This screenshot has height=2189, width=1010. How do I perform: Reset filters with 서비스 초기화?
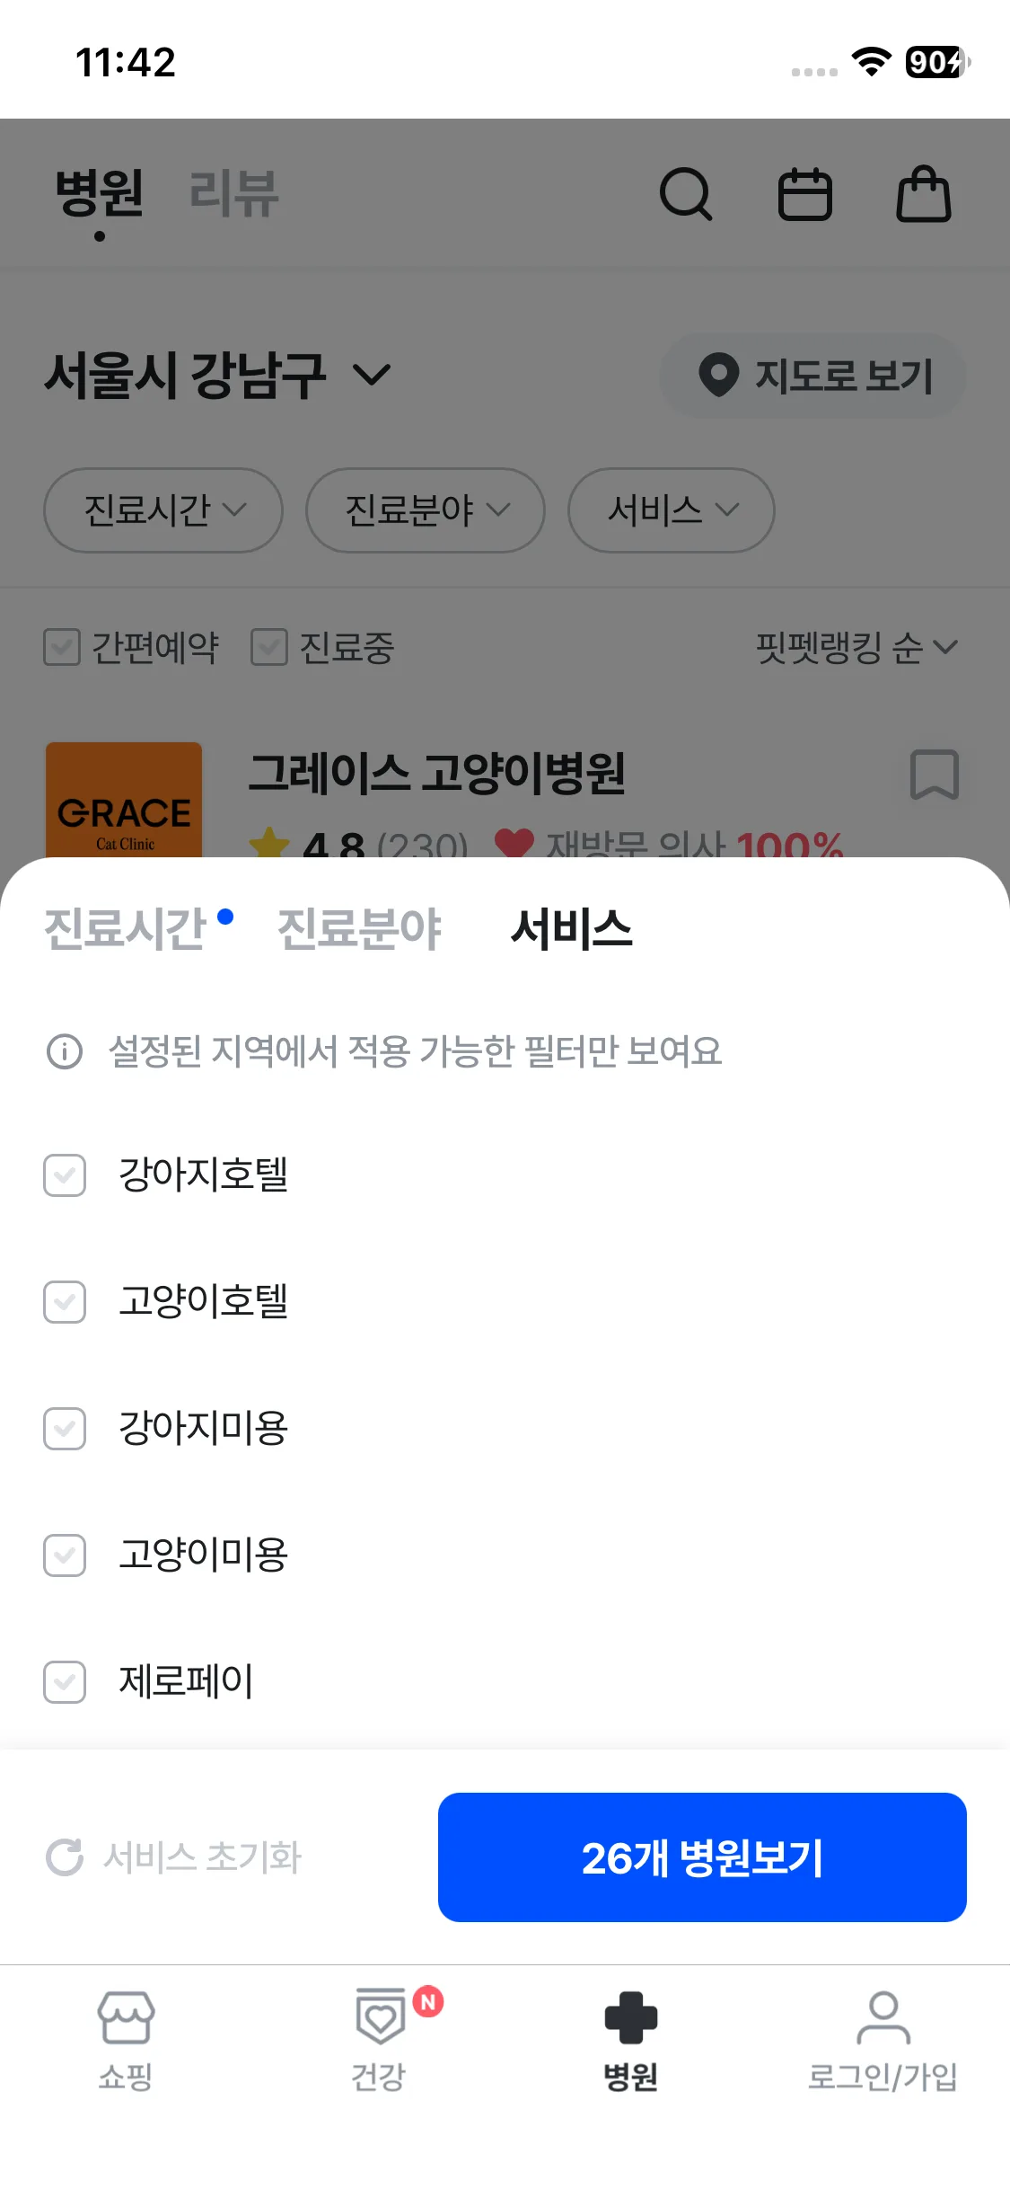[x=175, y=1857]
